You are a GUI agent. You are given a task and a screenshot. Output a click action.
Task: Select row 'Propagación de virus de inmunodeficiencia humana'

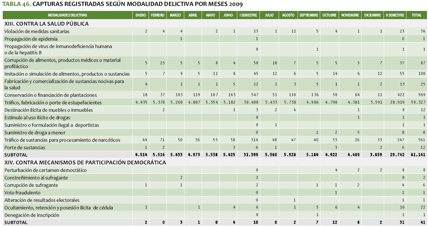point(215,49)
